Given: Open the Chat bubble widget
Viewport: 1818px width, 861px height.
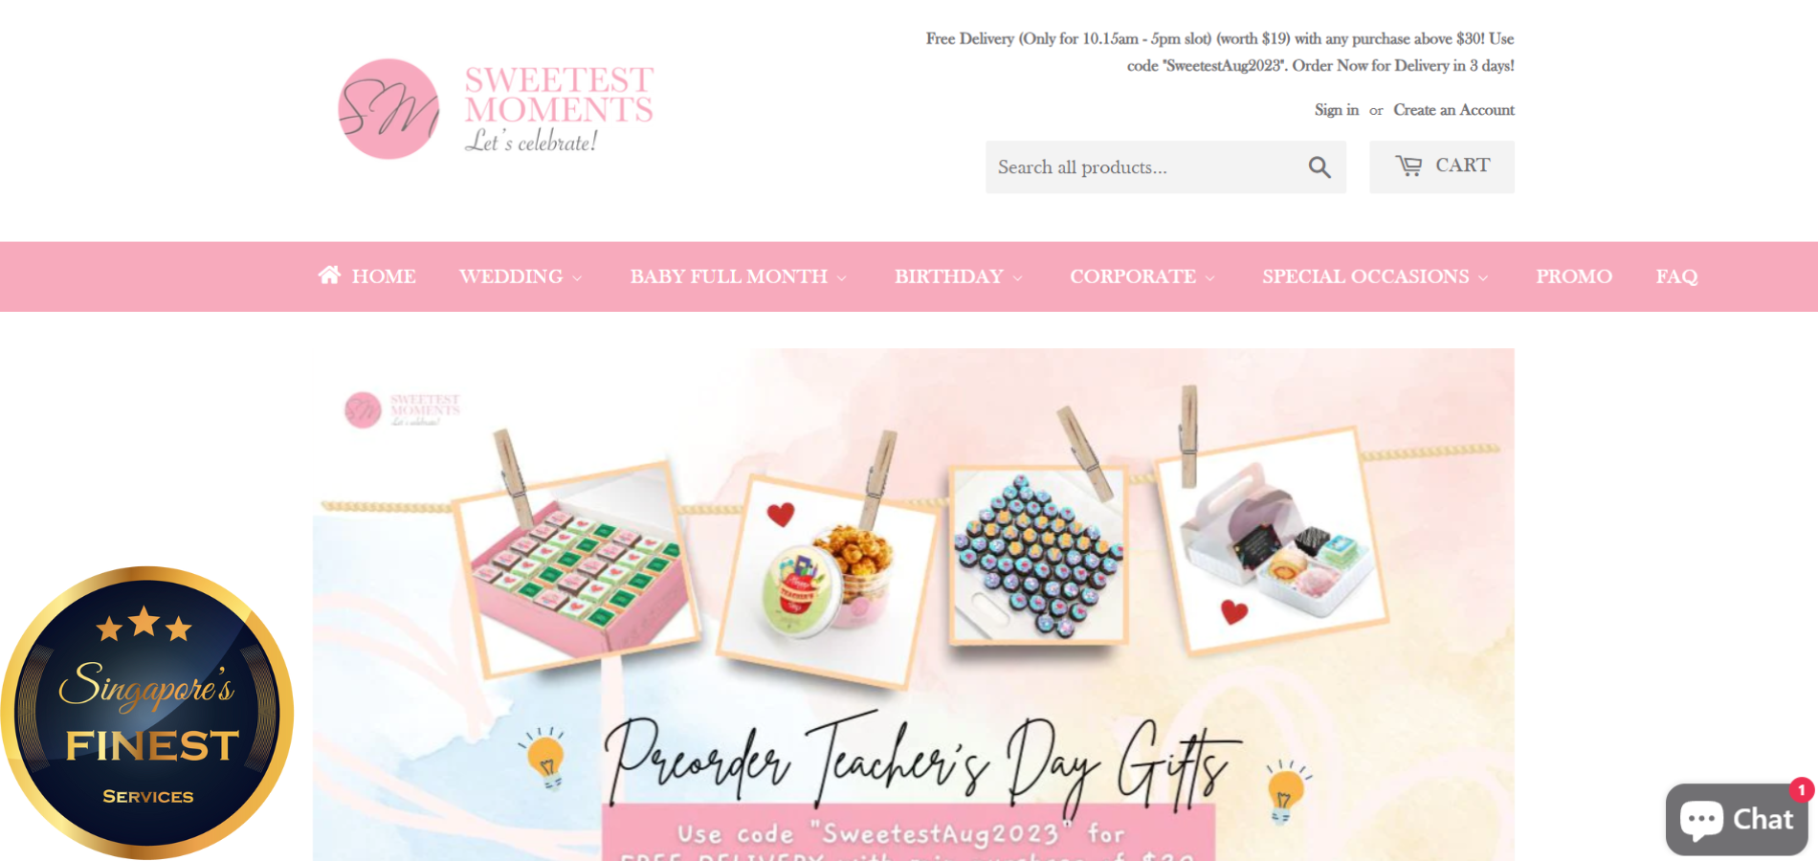Looking at the screenshot, I should tap(1737, 820).
